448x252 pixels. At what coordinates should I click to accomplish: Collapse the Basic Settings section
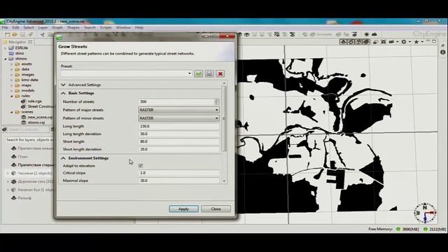click(64, 93)
